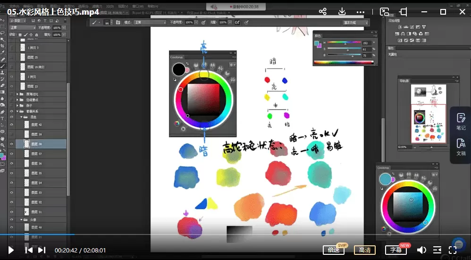Hide layer 图层 42 via its eye icon

(x=12, y=125)
